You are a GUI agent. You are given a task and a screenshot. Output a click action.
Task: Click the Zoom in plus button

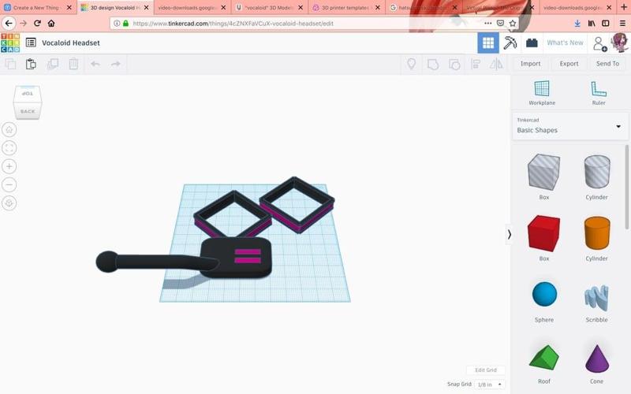pos(9,166)
